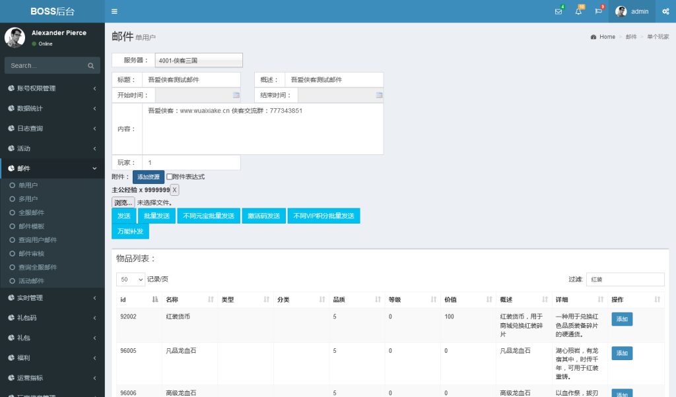
Task: Click the search magnifier icon in sidebar
Action: [91, 66]
